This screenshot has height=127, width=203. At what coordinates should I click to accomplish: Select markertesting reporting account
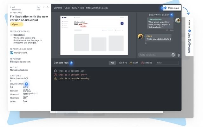point(21,53)
